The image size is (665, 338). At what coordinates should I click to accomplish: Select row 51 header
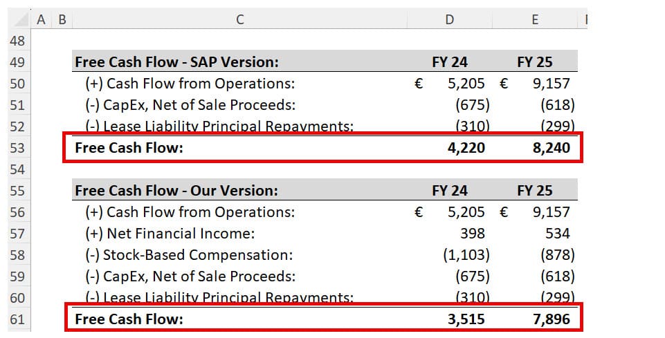(19, 105)
